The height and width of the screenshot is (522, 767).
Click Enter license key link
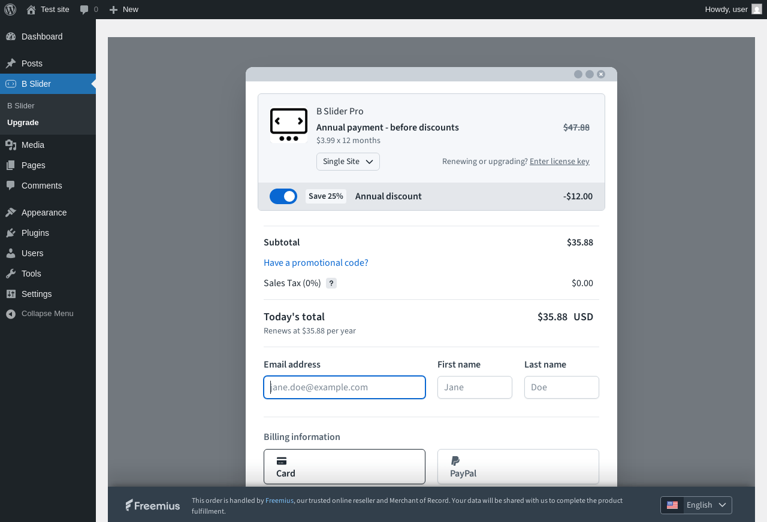pos(560,161)
